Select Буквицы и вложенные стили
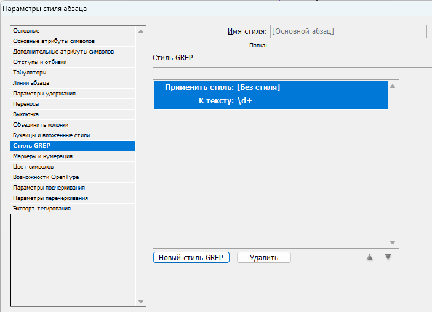432x312 pixels. click(x=51, y=135)
